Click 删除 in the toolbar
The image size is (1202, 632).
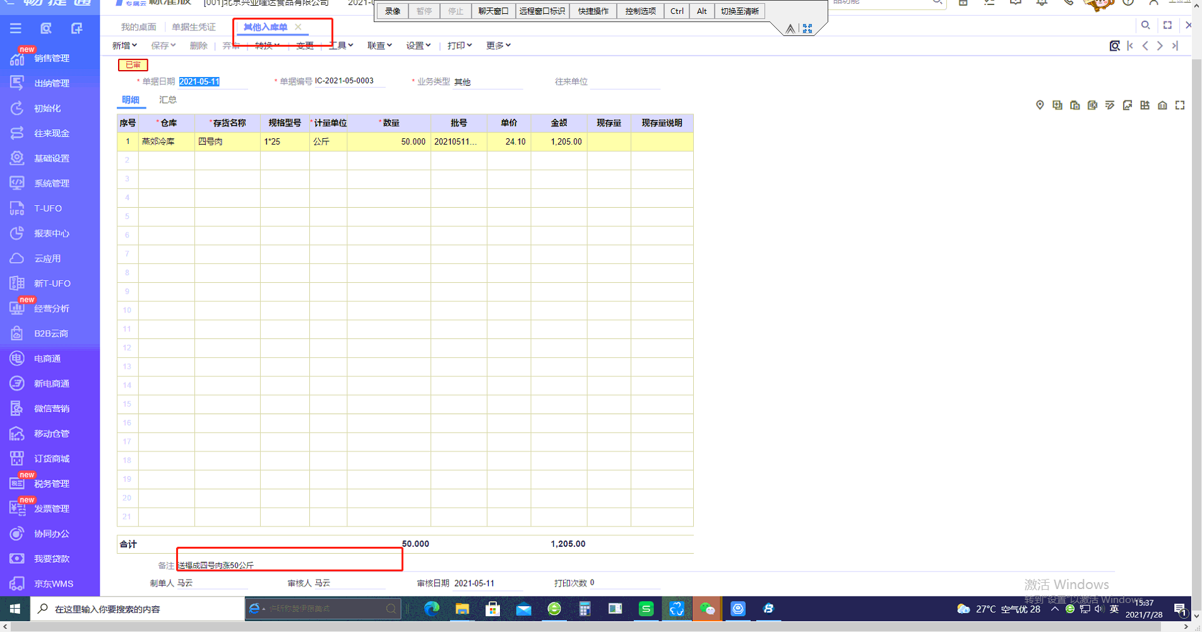(x=198, y=45)
